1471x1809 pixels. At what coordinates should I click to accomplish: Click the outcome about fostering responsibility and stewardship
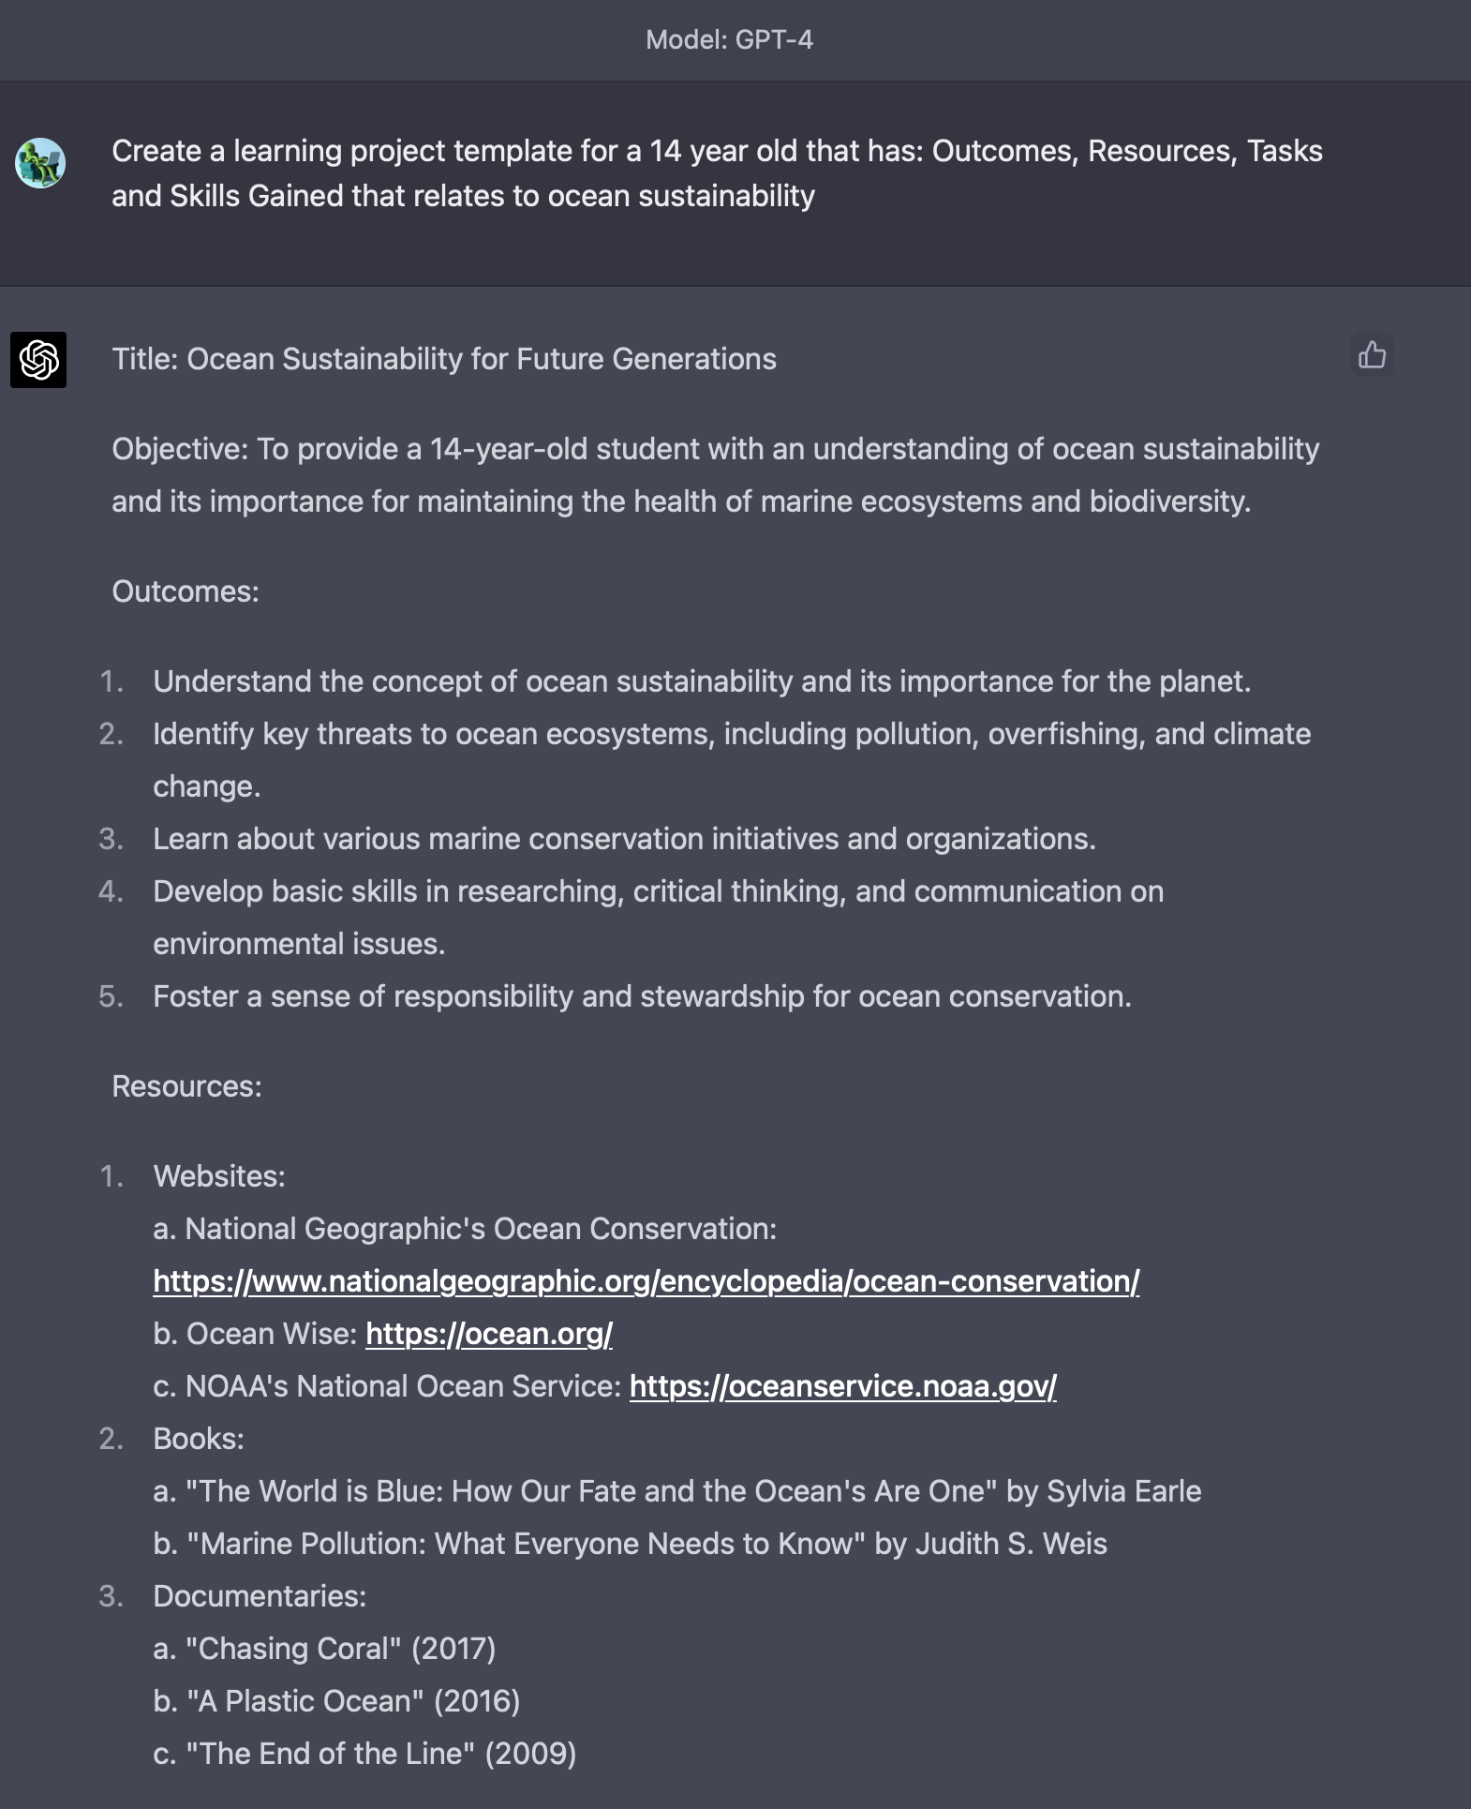click(642, 996)
